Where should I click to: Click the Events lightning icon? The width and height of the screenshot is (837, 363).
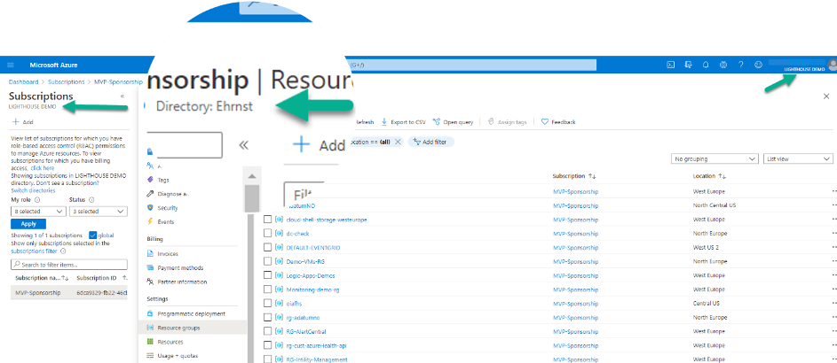pyautogui.click(x=151, y=221)
